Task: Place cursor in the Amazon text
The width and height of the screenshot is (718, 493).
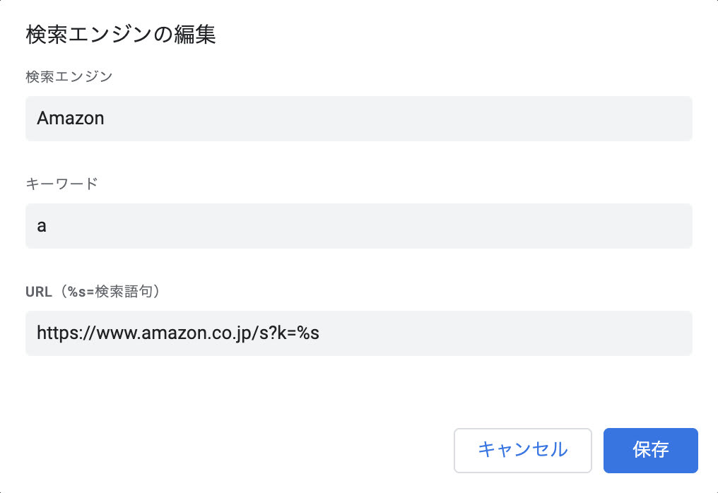Action: click(70, 119)
